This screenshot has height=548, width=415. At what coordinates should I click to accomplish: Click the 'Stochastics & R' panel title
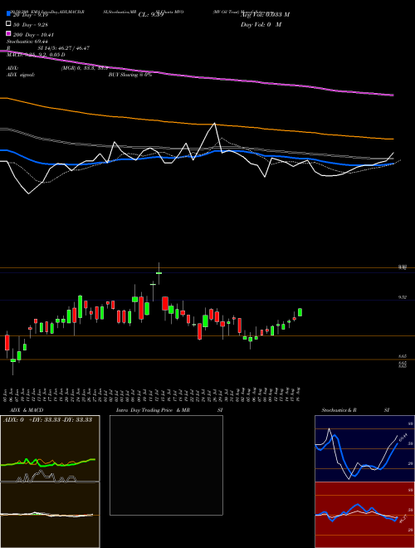pos(339,410)
